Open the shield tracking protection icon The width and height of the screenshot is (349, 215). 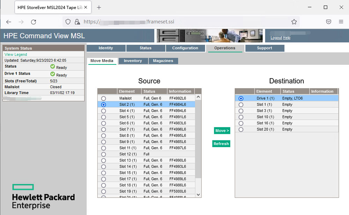pyautogui.click(x=68, y=22)
